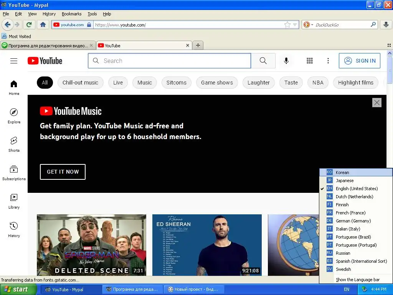393x295 pixels.
Task: Choose French (France) language
Action: point(356,213)
